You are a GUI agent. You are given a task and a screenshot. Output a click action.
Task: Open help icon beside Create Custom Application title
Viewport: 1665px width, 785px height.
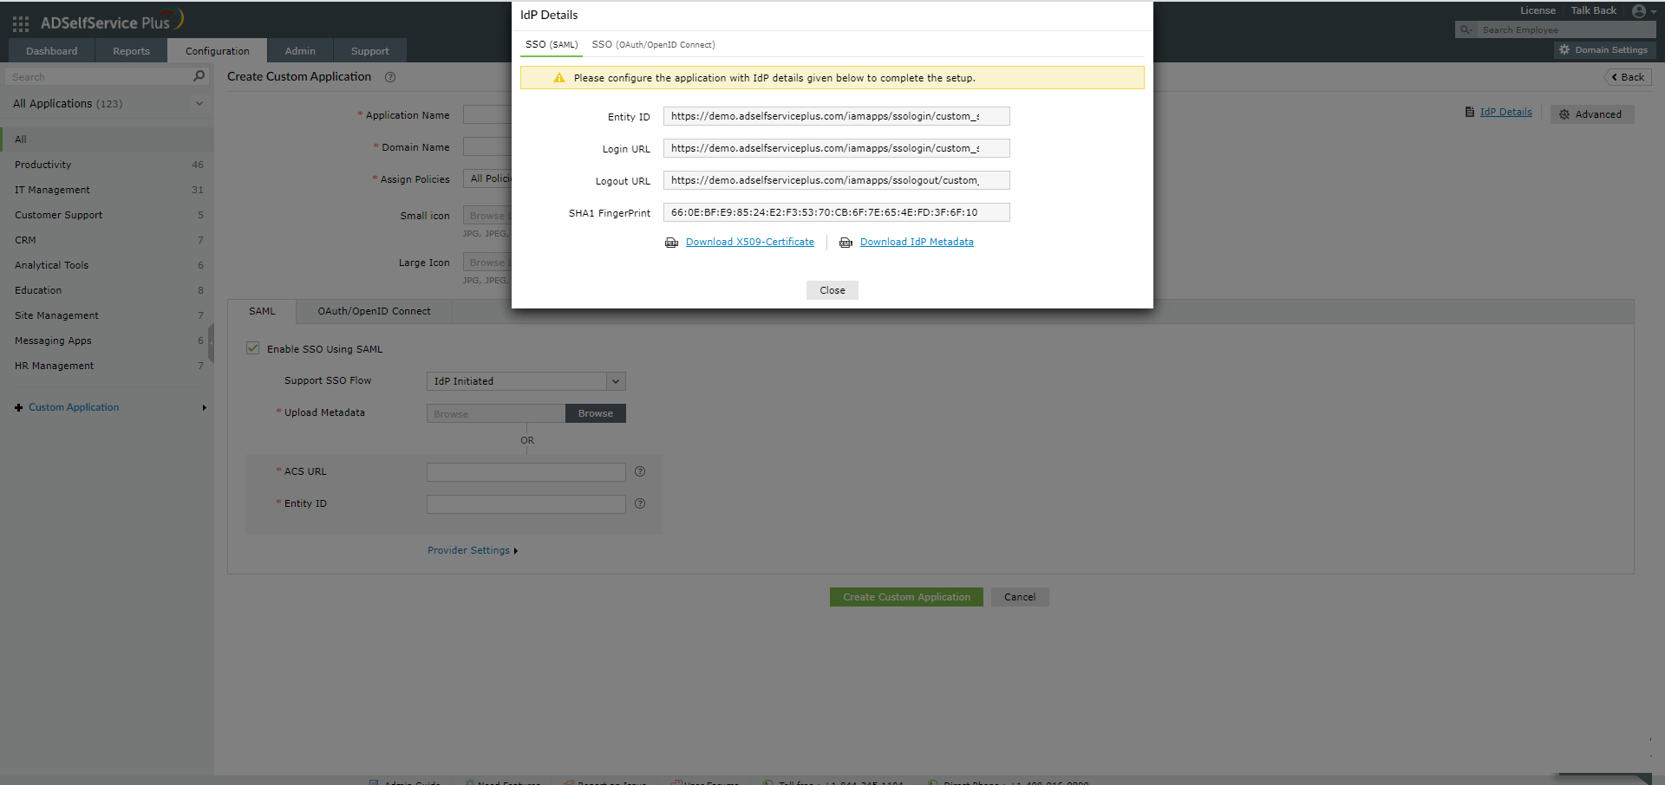[x=390, y=77]
